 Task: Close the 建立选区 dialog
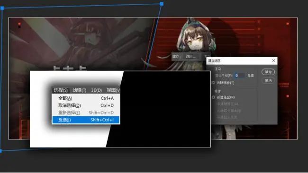[x=273, y=61]
